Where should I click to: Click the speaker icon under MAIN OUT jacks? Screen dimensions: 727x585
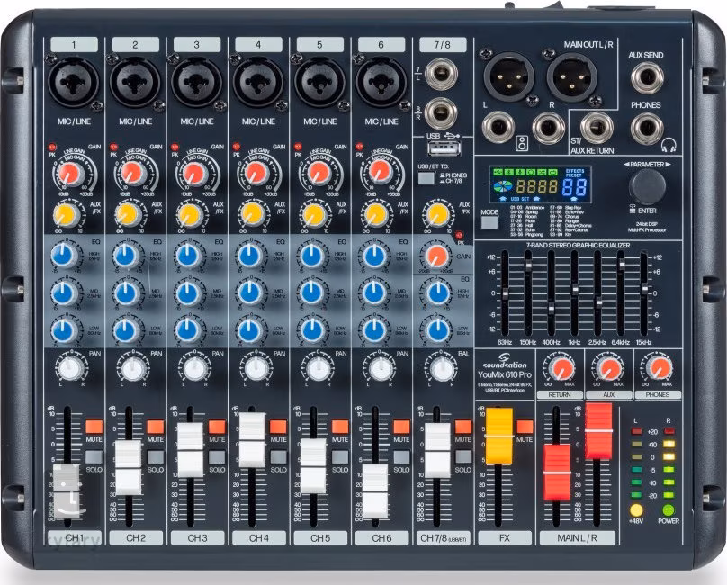[520, 144]
